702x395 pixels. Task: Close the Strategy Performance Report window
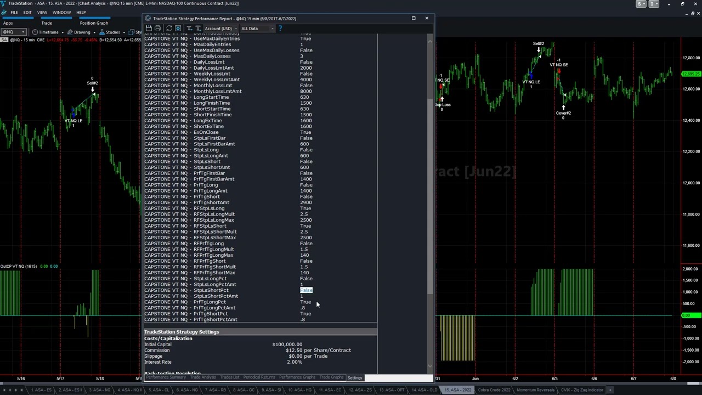click(427, 18)
